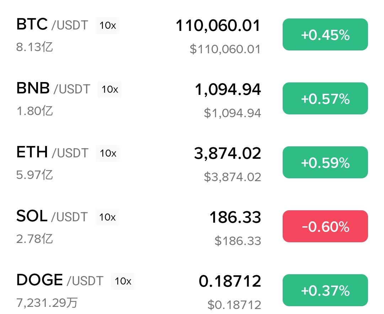The width and height of the screenshot is (384, 314).
Task: Tap the SOL 10x leverage badge
Action: coord(107,217)
